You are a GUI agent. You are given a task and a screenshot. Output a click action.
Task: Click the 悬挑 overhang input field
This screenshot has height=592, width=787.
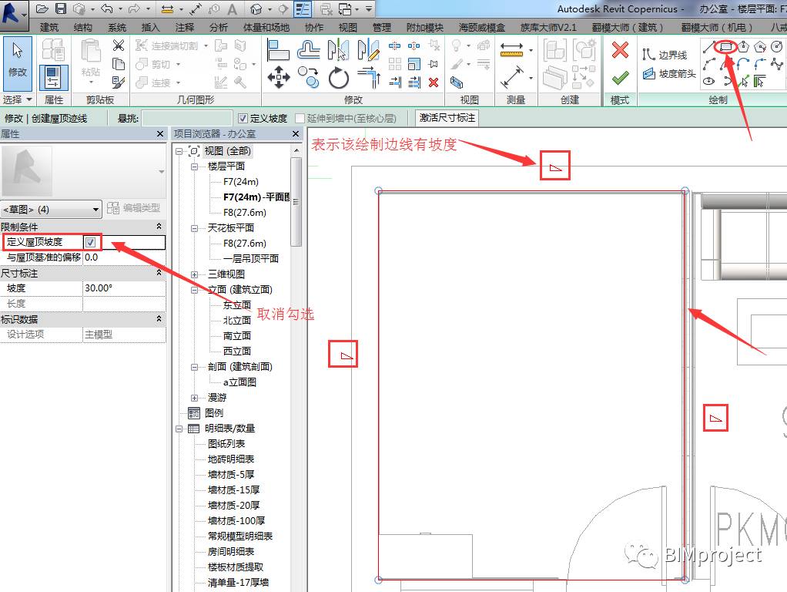click(x=186, y=118)
